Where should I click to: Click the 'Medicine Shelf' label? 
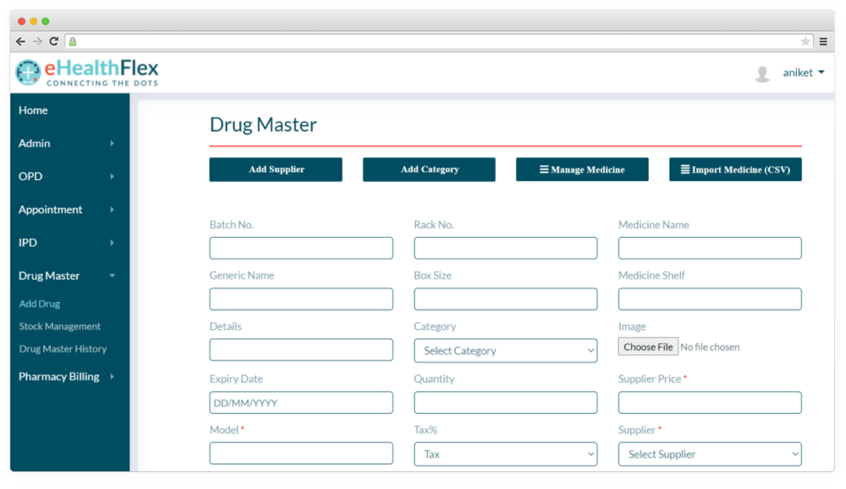coord(651,275)
